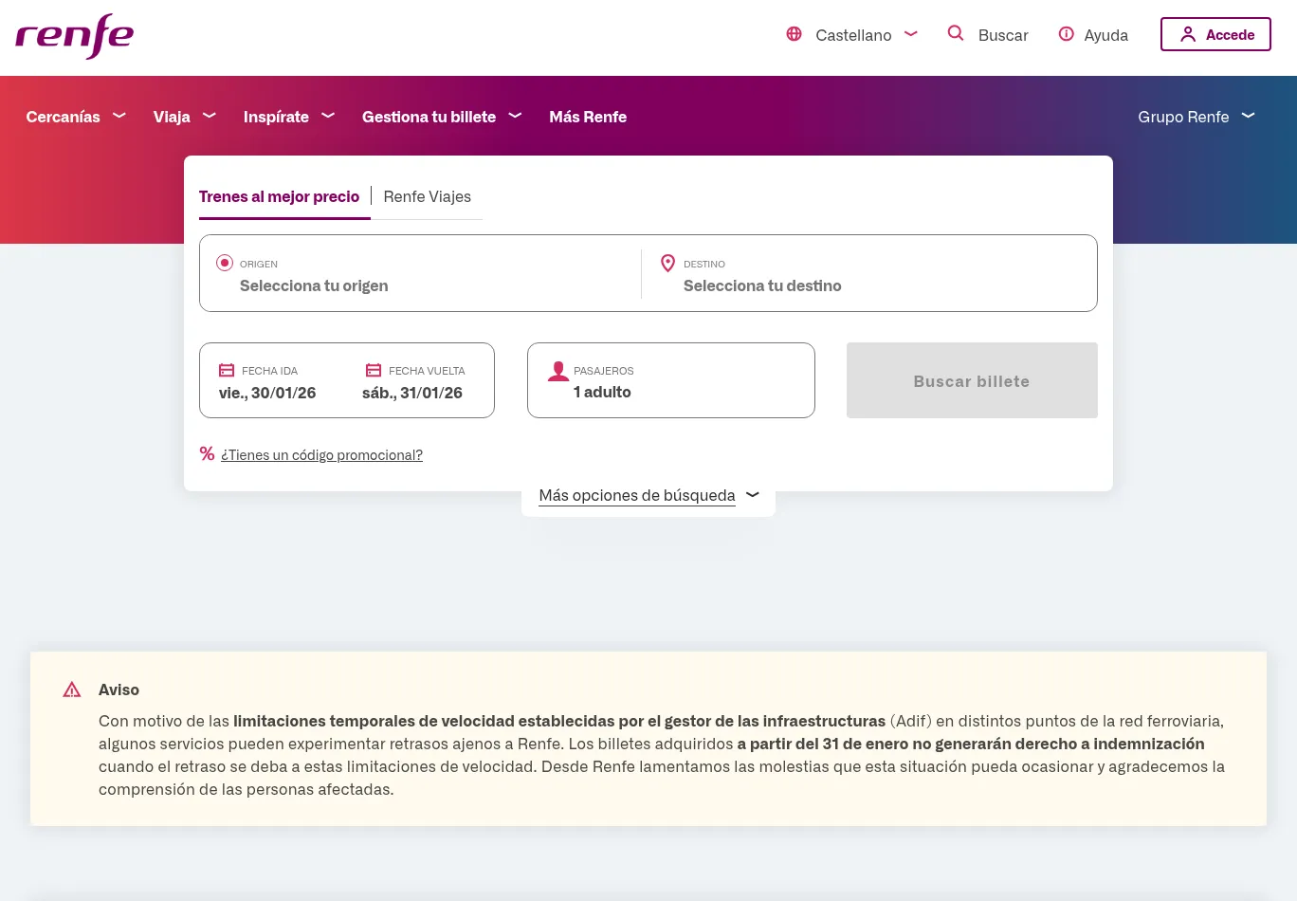Expand Más opciones de búsqueda
The image size is (1297, 901).
pos(648,495)
